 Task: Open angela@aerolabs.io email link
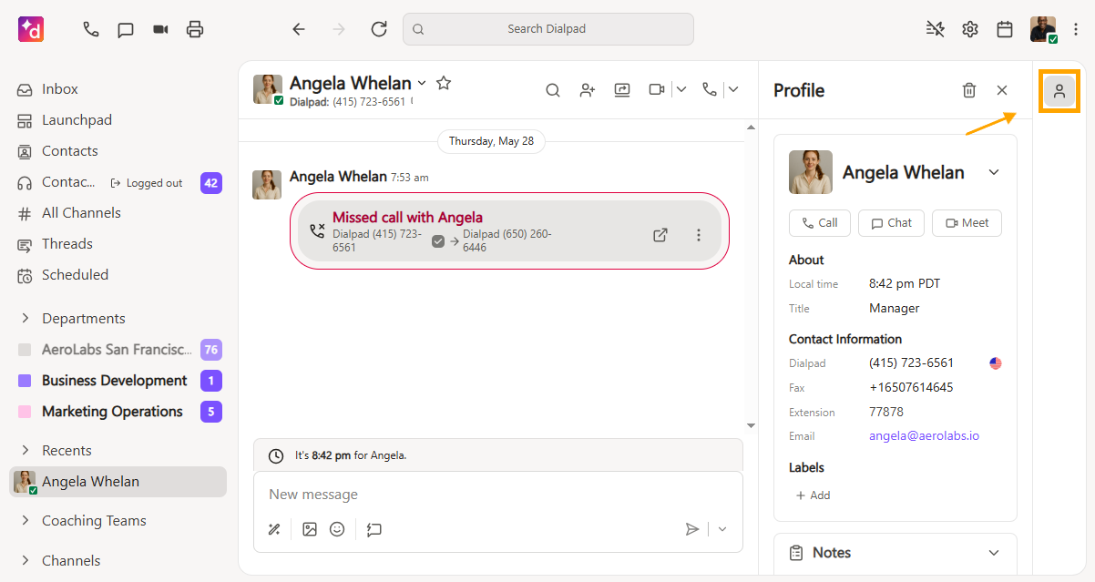pos(924,435)
